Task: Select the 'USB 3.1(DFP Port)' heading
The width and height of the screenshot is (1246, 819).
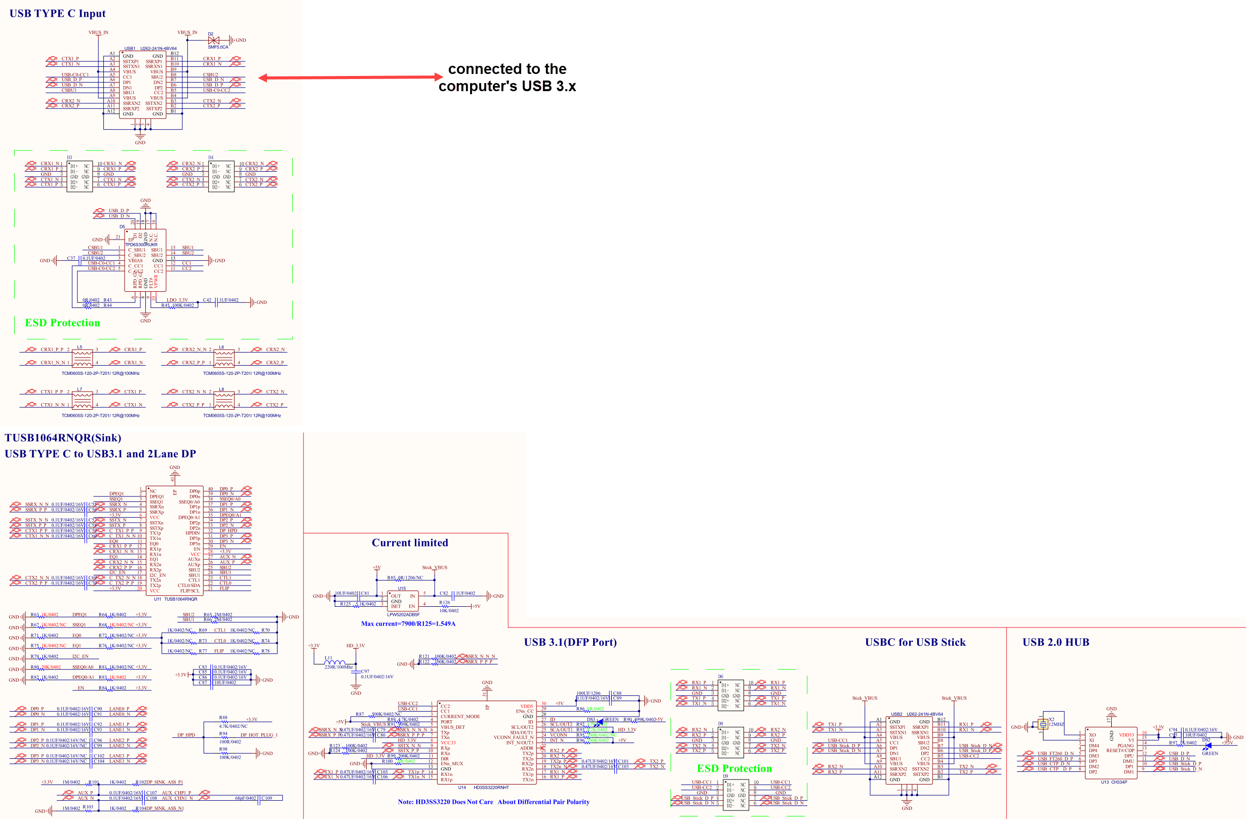Action: 570,642
